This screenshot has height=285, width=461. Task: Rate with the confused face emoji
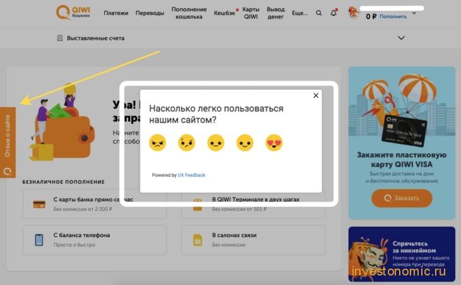[187, 143]
